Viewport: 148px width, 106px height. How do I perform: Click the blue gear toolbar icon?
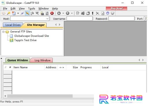pos(108,13)
